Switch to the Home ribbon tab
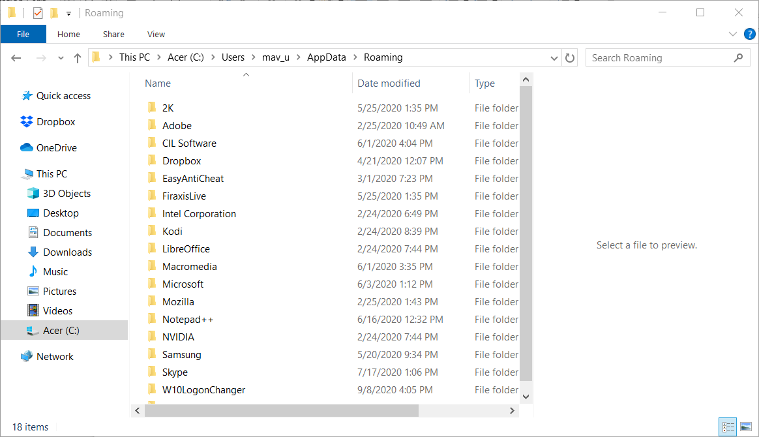The height and width of the screenshot is (437, 759). click(x=68, y=35)
